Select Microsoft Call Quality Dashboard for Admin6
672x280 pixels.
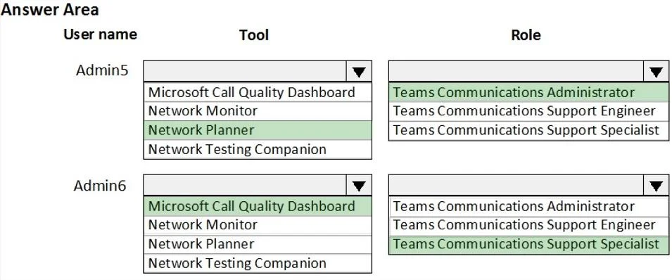(258, 206)
